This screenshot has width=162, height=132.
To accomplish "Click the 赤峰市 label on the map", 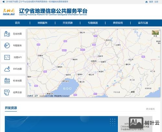I will point(40,56).
